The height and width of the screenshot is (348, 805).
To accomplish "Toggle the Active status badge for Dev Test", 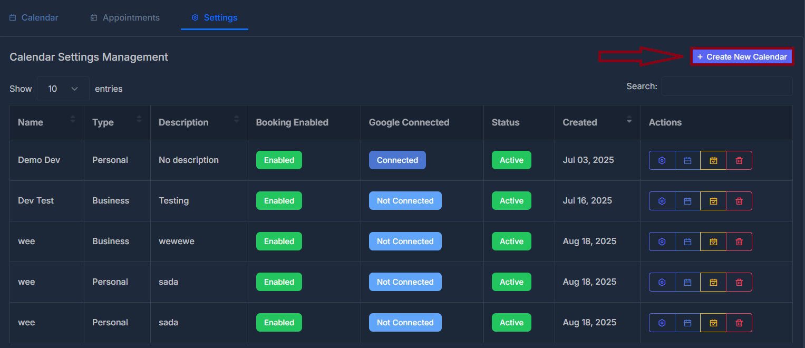I will click(511, 201).
